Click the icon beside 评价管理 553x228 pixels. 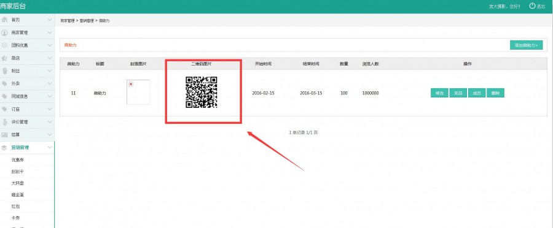pos(4,122)
